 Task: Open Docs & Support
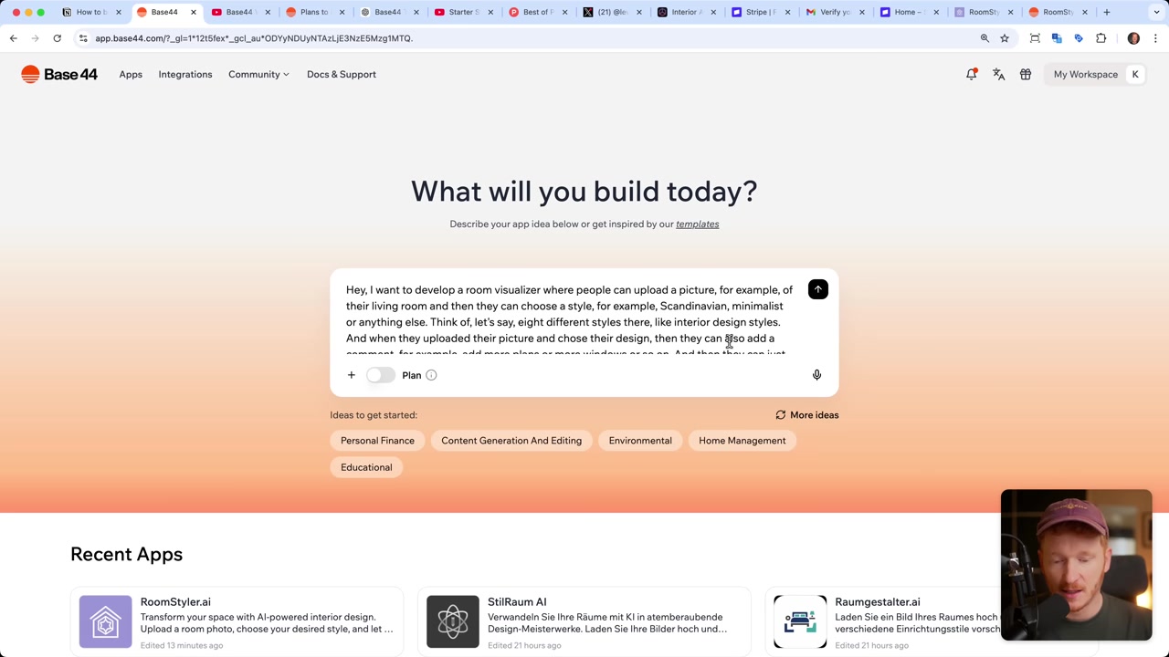[342, 74]
